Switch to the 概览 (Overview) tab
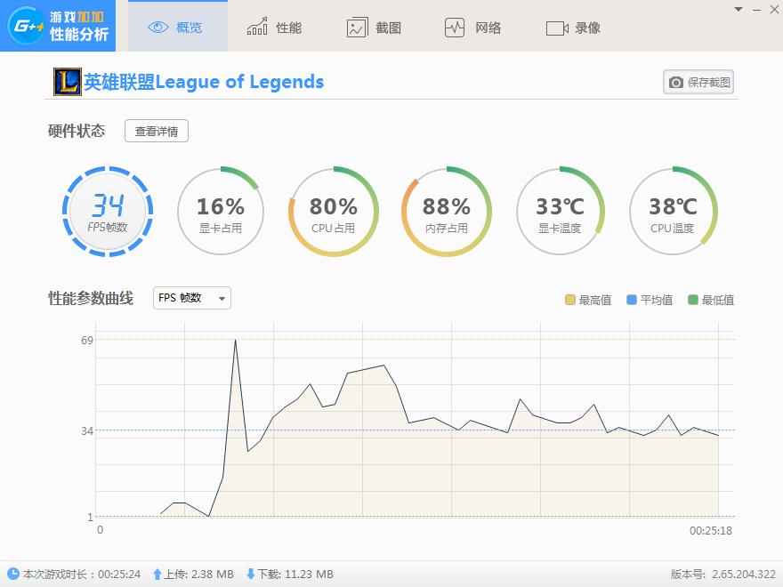Image resolution: width=783 pixels, height=587 pixels. (x=177, y=27)
